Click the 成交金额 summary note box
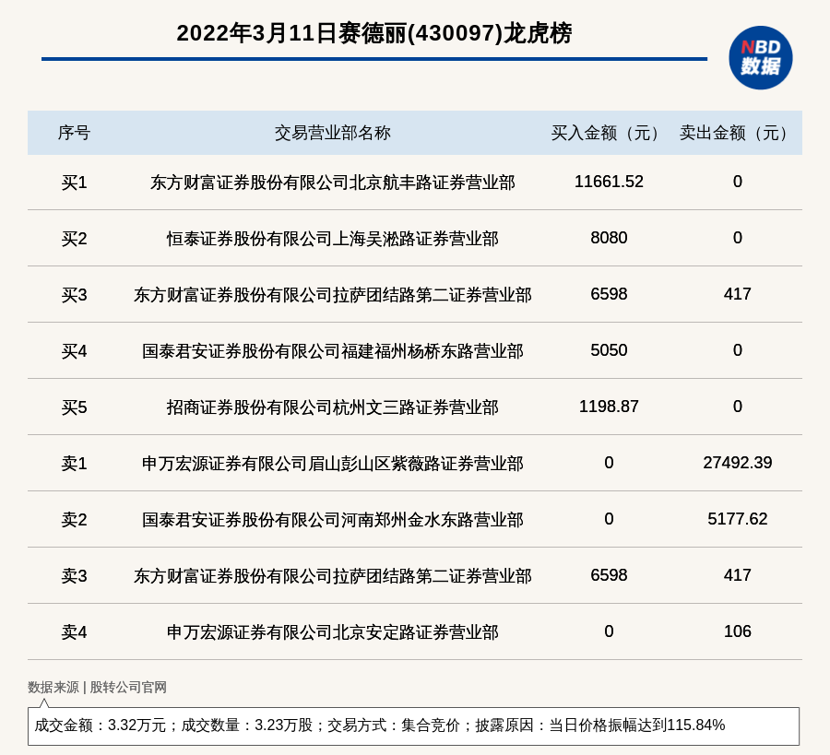This screenshot has width=830, height=755. pos(413,726)
